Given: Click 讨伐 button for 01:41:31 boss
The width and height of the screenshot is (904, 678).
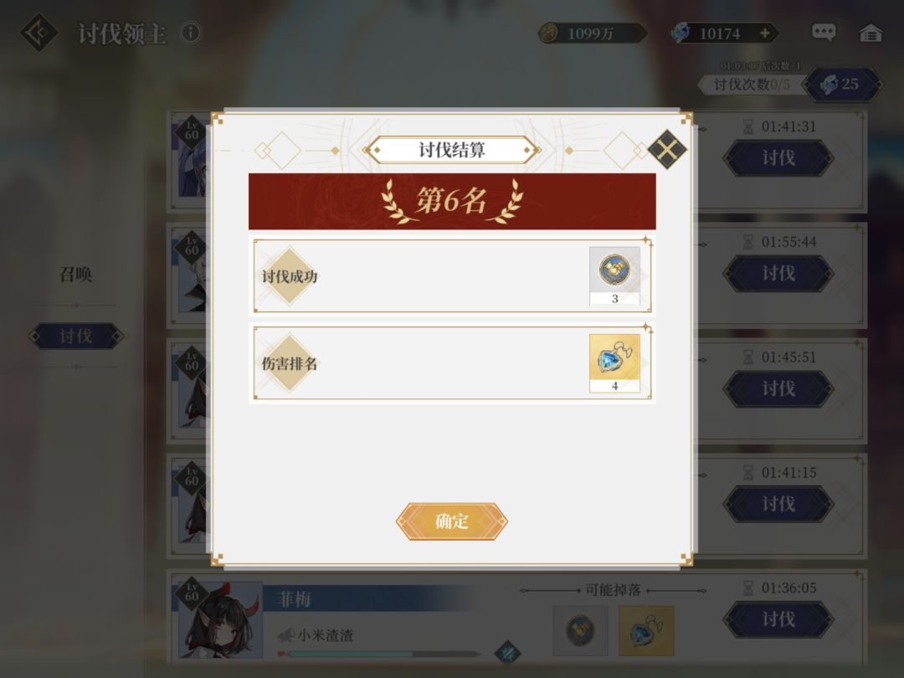Looking at the screenshot, I should click(778, 157).
